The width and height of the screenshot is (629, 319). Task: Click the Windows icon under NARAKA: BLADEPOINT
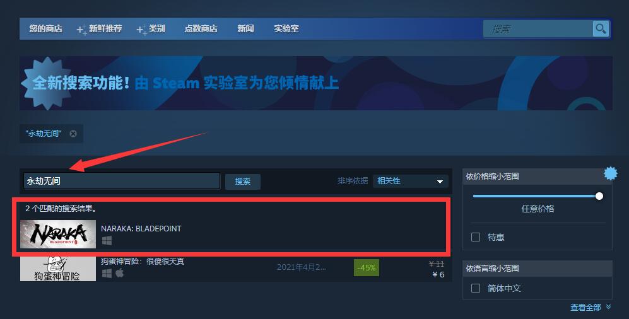click(x=107, y=240)
